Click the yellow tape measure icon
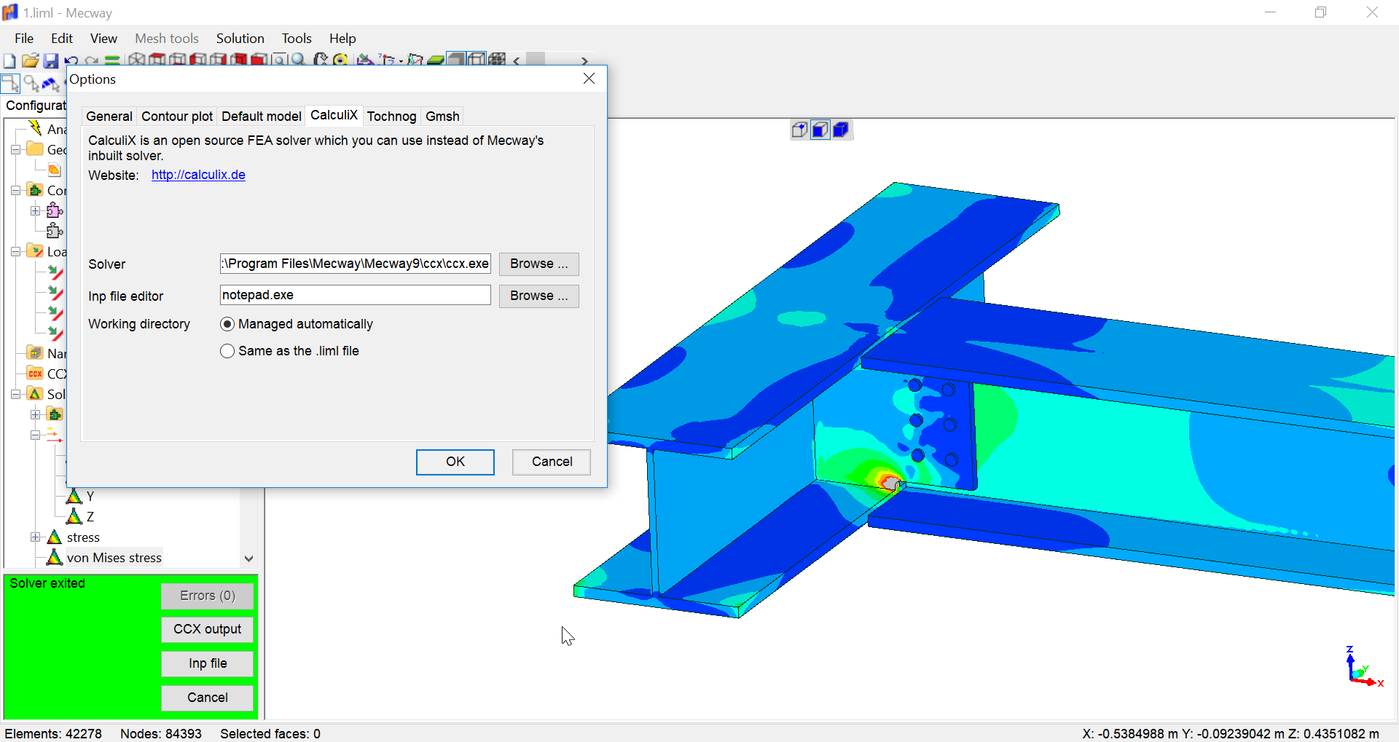The image size is (1399, 742). [340, 60]
